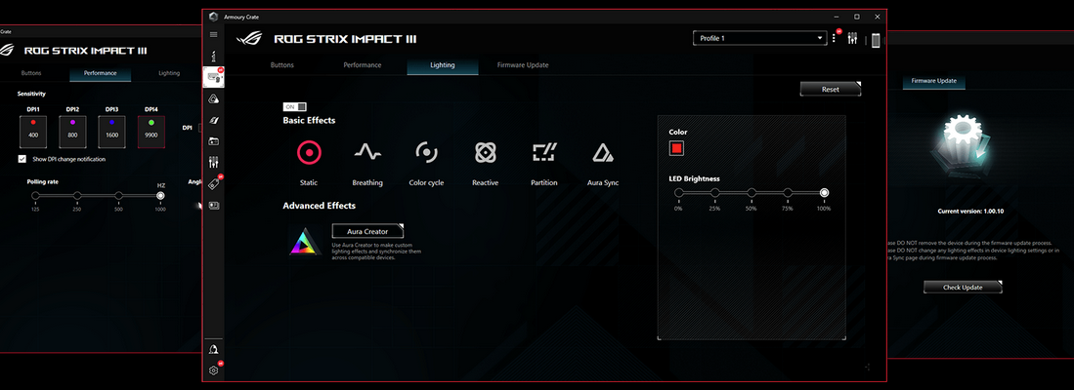Open the Firmware Update tab
1074x390 pixels.
pyautogui.click(x=523, y=65)
